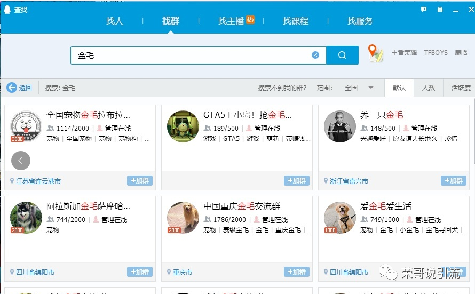Screen dimensions: 475x294
Task: Open the map location pin icon
Action: [x=375, y=53]
